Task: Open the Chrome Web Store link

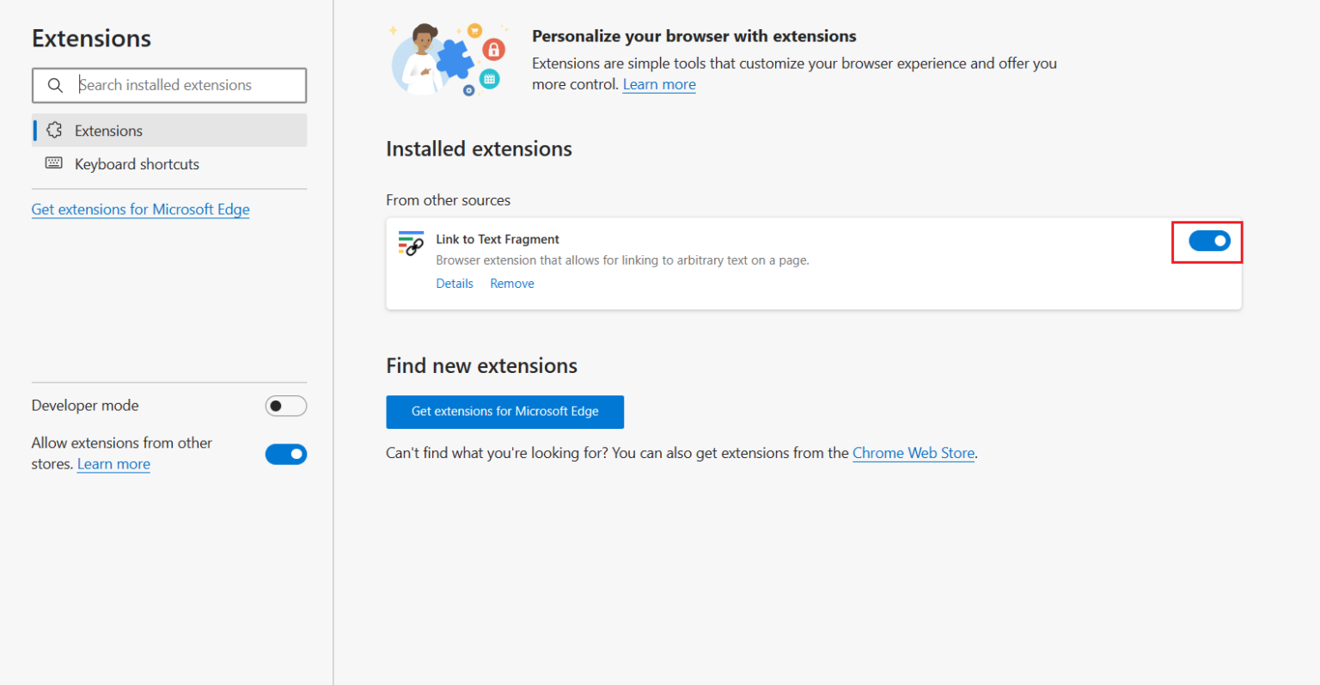Action: click(913, 453)
